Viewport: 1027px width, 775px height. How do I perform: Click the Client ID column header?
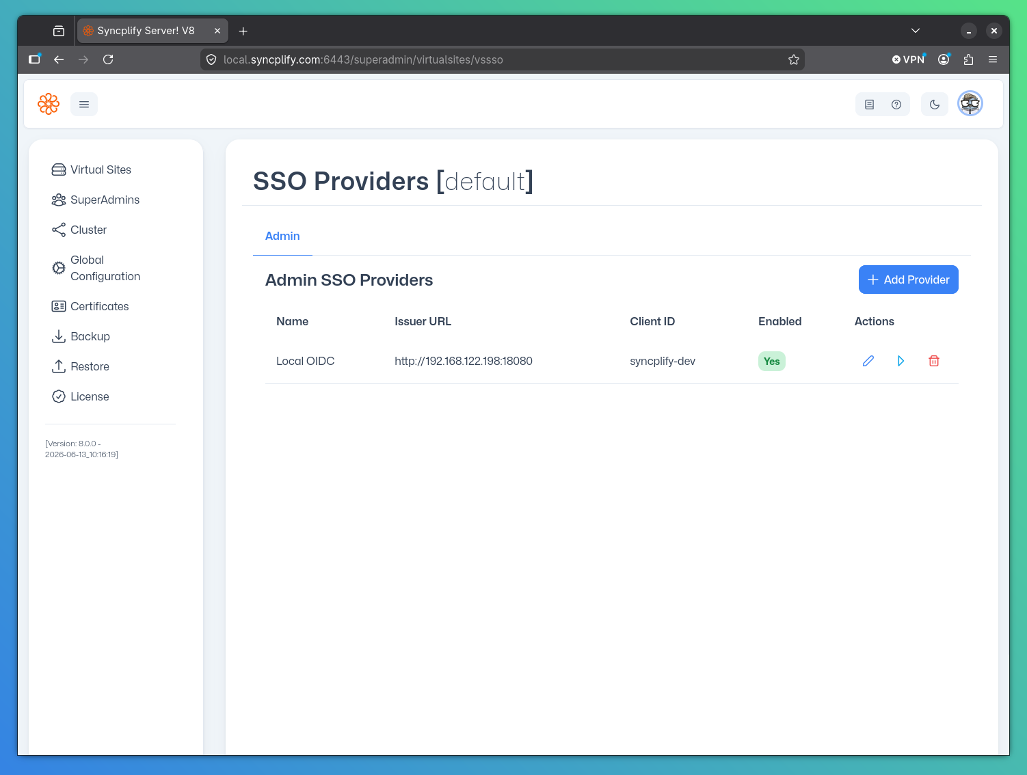tap(652, 321)
